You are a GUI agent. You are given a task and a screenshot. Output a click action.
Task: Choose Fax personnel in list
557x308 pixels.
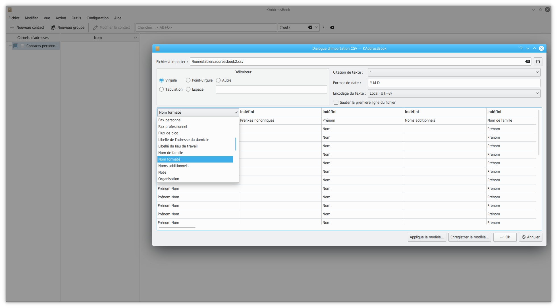click(x=196, y=120)
